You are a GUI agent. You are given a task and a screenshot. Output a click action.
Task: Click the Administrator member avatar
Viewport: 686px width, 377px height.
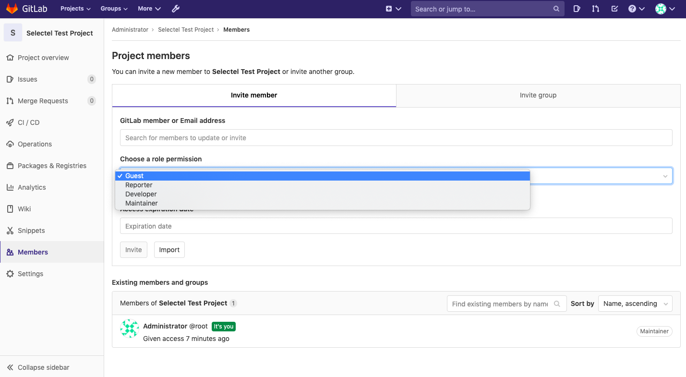tap(130, 329)
